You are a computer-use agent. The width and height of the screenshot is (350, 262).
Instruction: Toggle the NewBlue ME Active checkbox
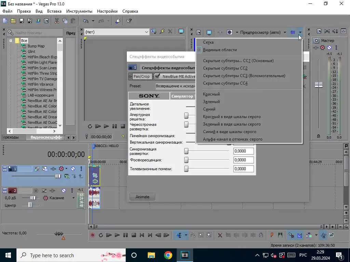157,76
